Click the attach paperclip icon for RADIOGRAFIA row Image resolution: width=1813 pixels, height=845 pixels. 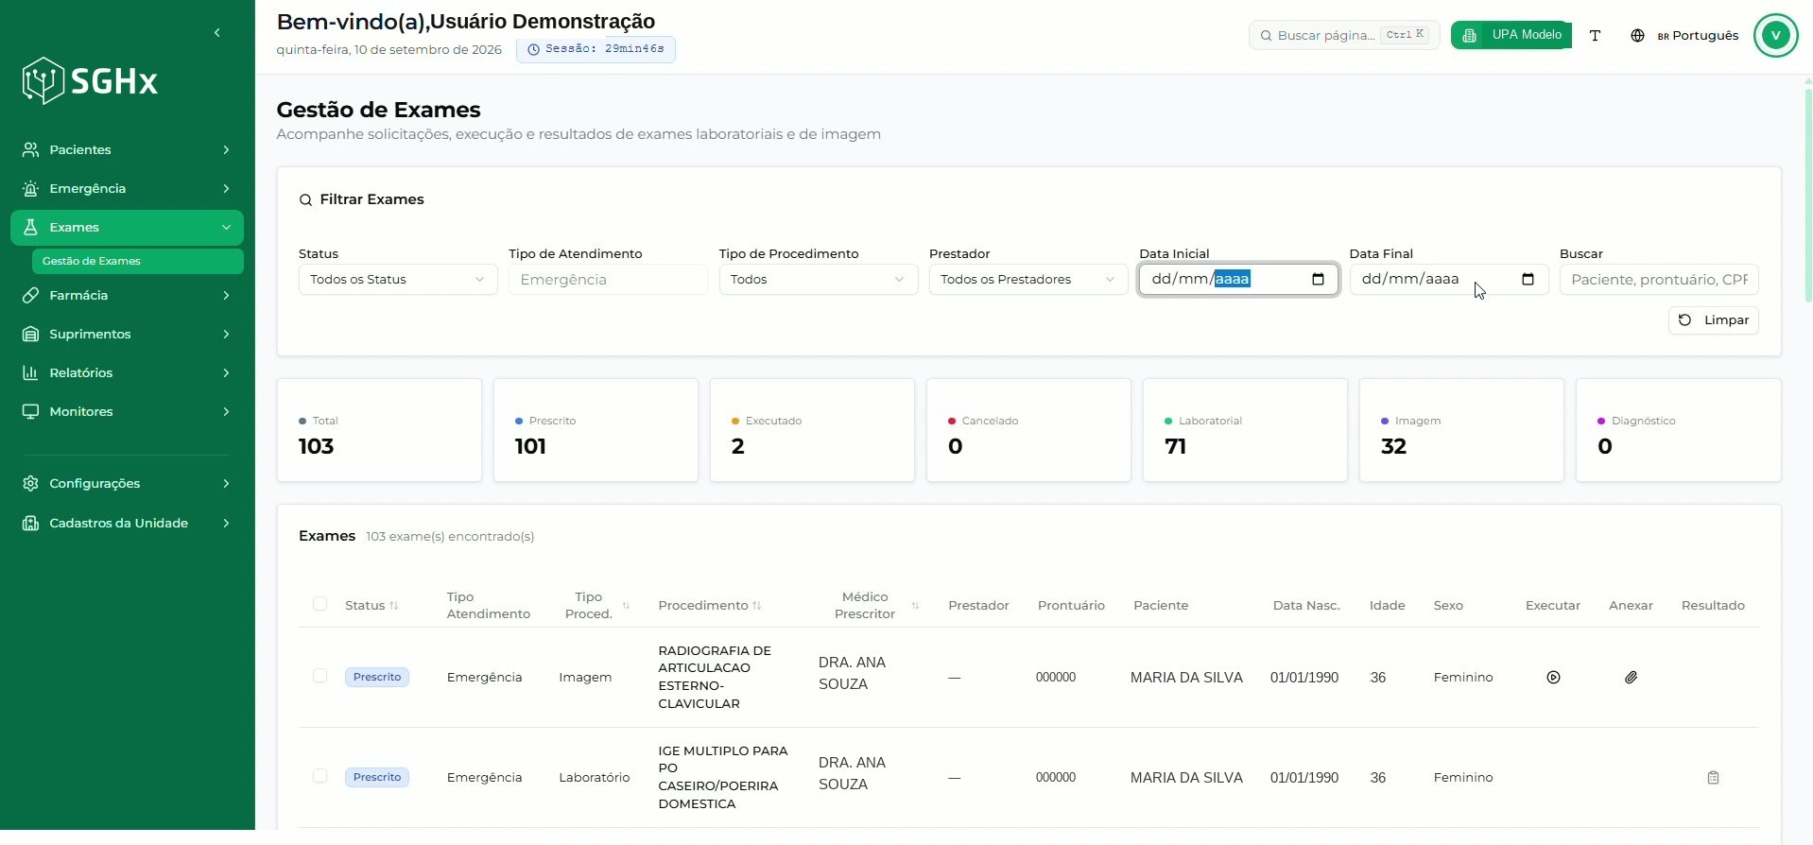click(1631, 677)
